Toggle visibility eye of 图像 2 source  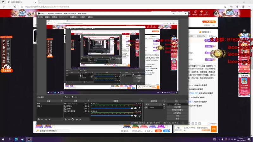point(86,106)
